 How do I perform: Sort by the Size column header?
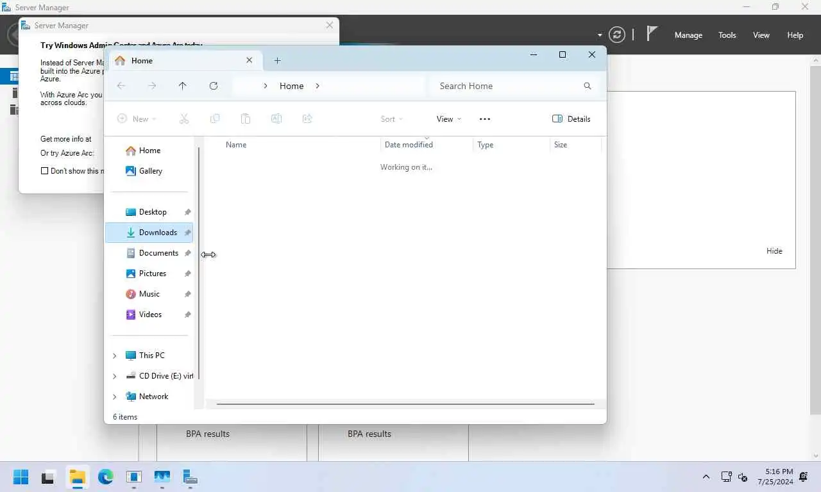tap(575, 145)
